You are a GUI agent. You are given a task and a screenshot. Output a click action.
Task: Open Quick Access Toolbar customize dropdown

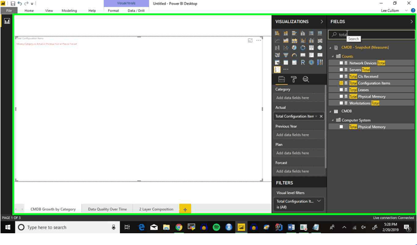32,4
